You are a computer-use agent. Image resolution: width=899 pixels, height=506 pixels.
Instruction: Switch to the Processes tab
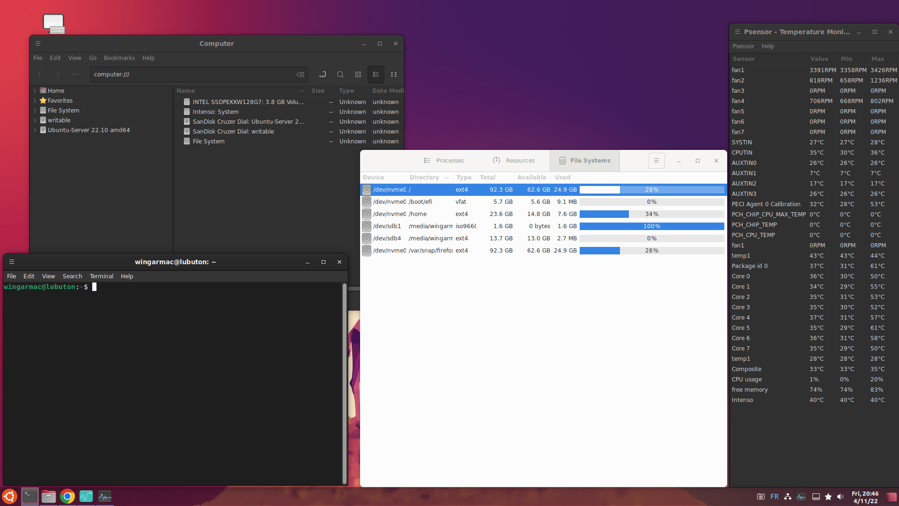click(443, 161)
